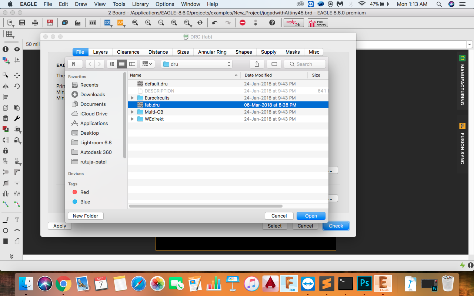Click the New Folder button
474x296 pixels.
pyautogui.click(x=86, y=216)
